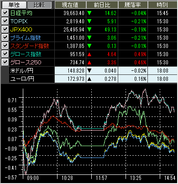Click the 現在値 column header

pos(70,5)
